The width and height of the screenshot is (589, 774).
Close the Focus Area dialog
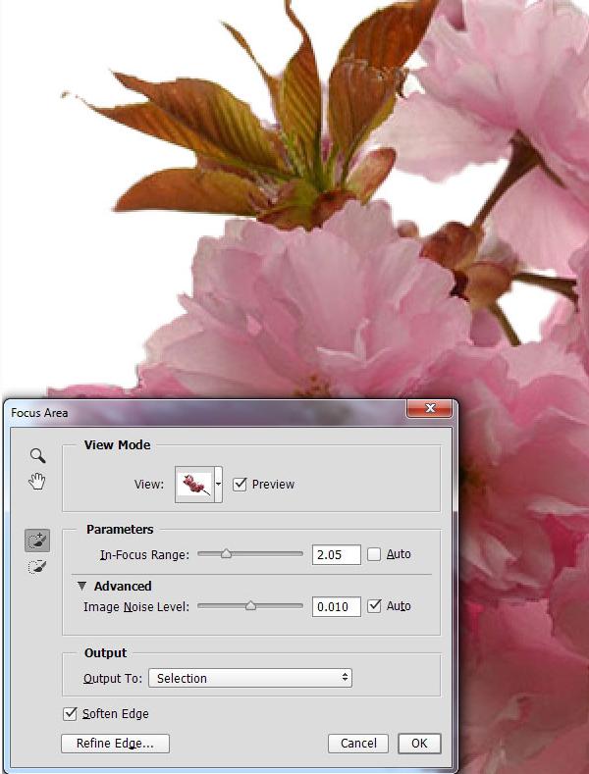pos(429,408)
